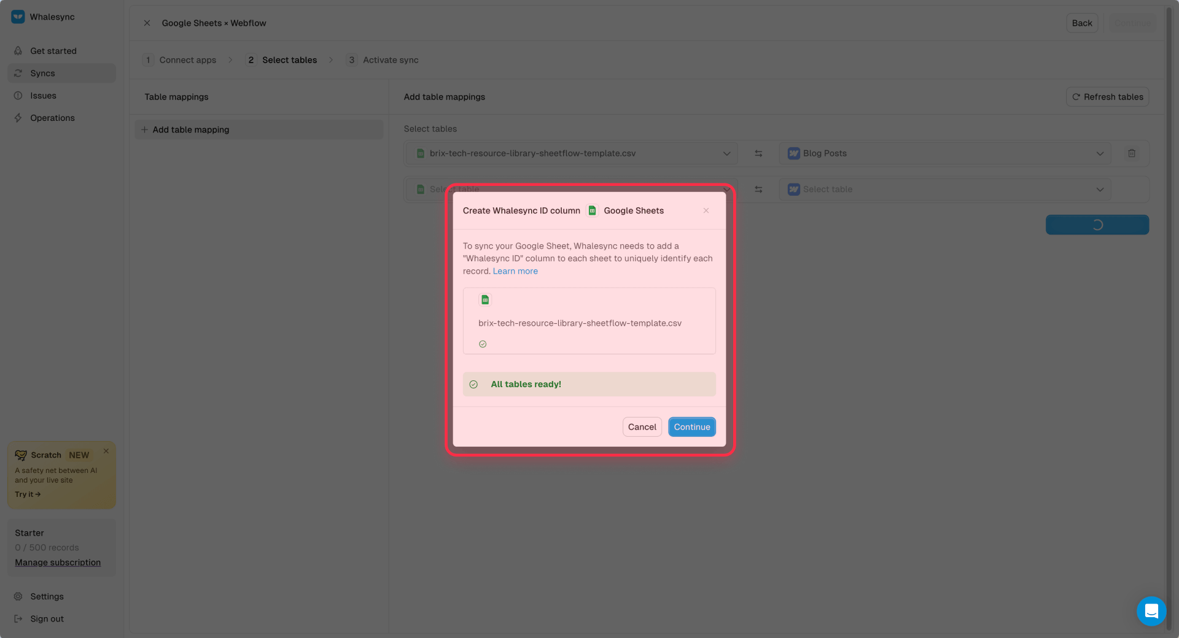
Task: Click the alert icon beside Issues
Action: 18,96
